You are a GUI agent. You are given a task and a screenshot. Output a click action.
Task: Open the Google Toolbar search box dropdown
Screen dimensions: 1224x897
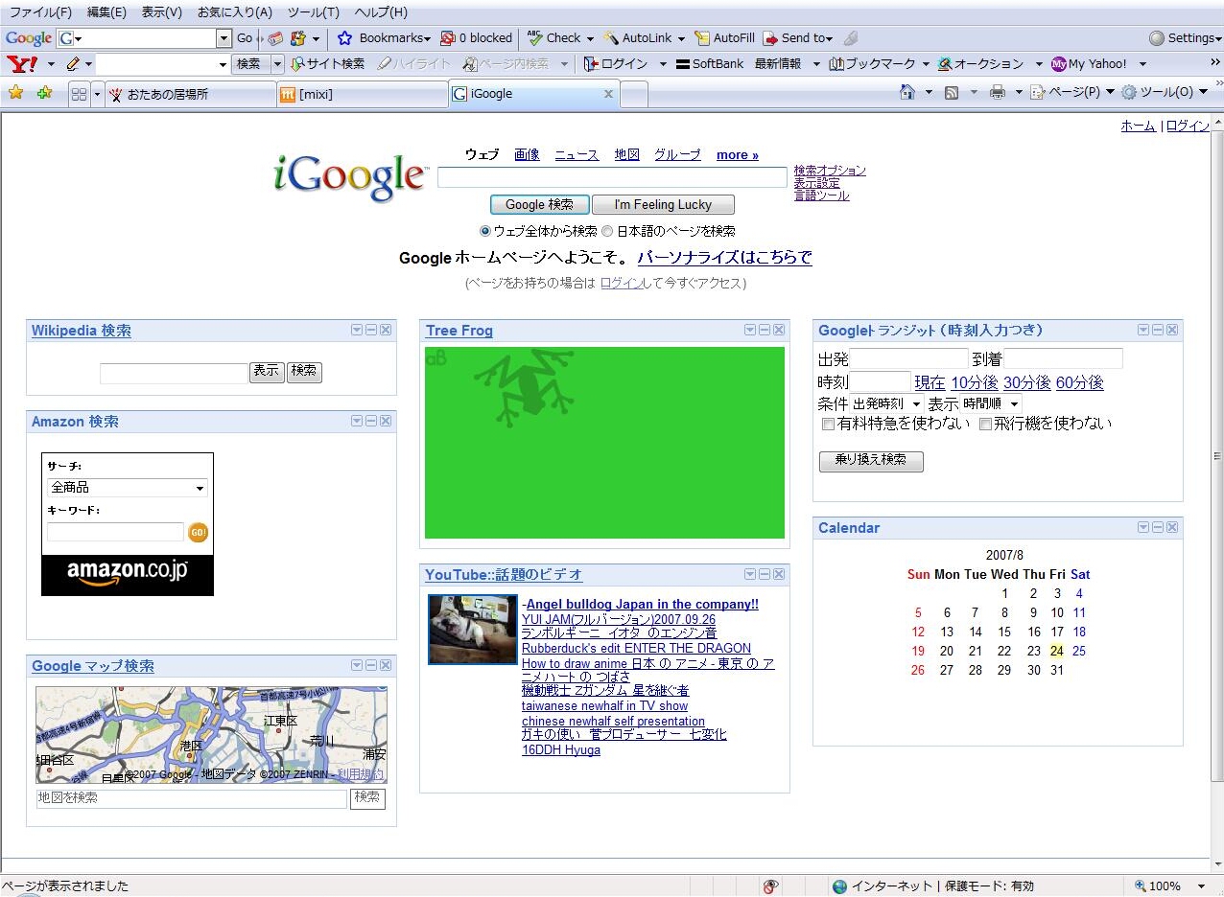[x=224, y=38]
